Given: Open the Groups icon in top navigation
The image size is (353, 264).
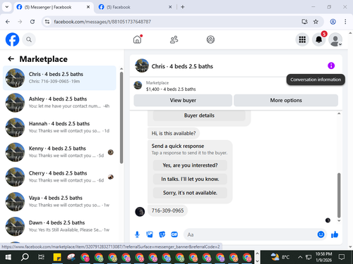Looking at the screenshot, I should pos(210,39).
